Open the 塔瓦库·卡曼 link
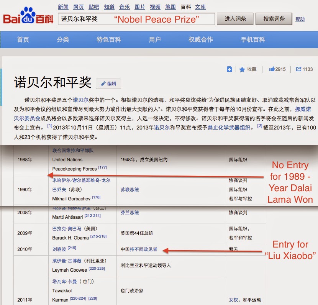 [64, 282]
